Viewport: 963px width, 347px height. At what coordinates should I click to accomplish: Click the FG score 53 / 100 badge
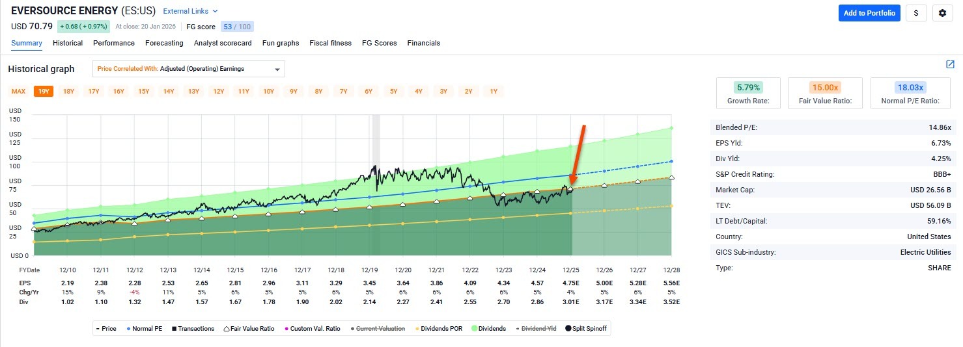[x=238, y=27]
